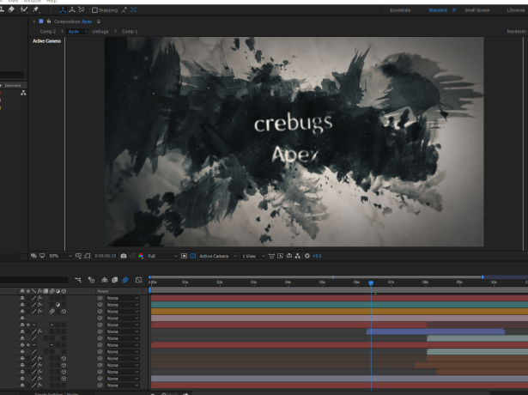Toggle the composition Motion Blur enable icon
The width and height of the screenshot is (528, 395).
pos(125,280)
